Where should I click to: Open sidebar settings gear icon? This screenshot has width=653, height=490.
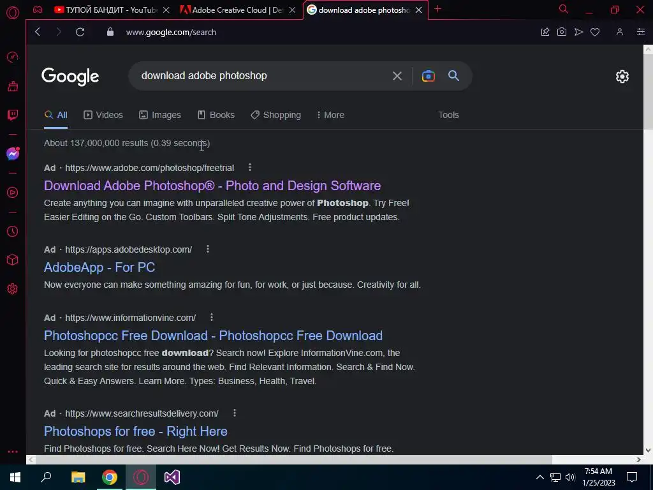13,289
